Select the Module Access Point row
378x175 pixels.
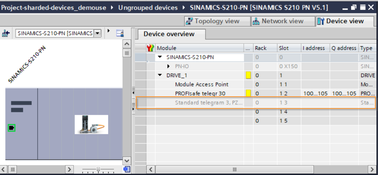coord(255,84)
